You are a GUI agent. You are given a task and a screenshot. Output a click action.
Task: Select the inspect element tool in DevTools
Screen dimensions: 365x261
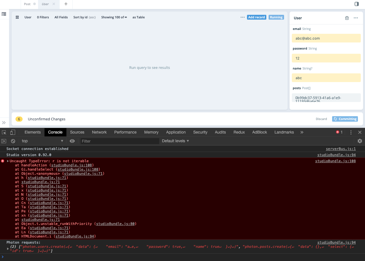(4, 132)
